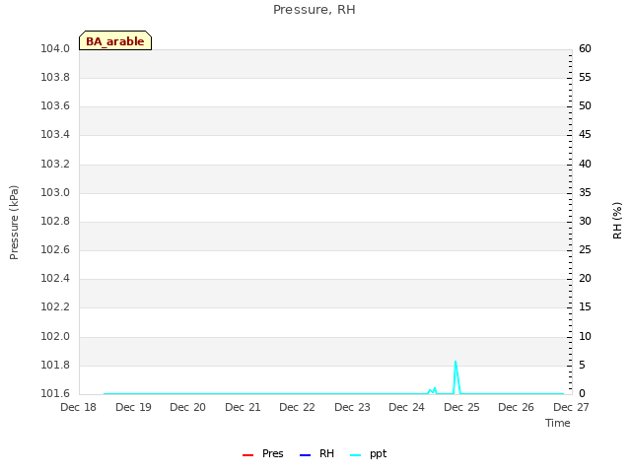This screenshot has height=473, width=631.
Task: Click the 101.8 pressure axis value
Action: point(55,366)
